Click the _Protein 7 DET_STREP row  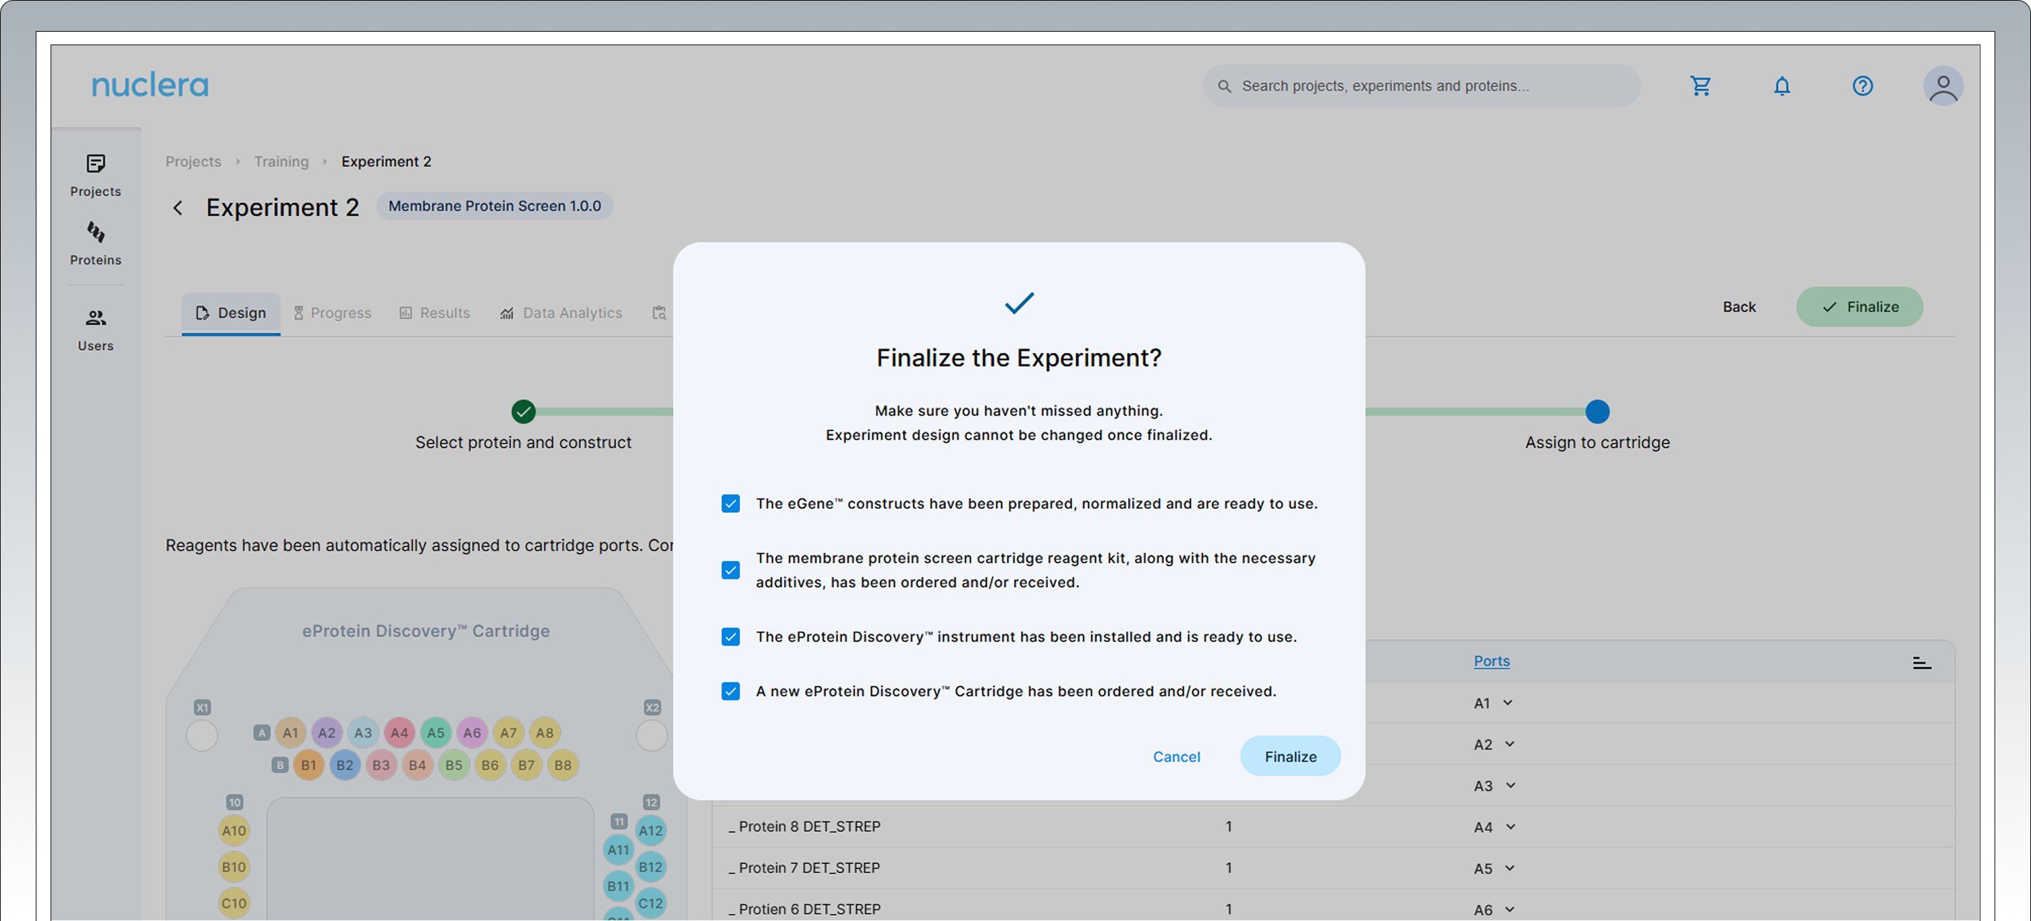[1333, 868]
